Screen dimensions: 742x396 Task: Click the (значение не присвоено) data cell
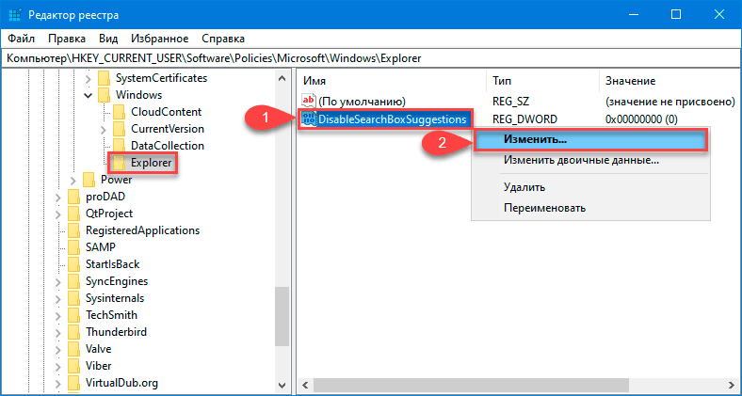click(x=670, y=102)
